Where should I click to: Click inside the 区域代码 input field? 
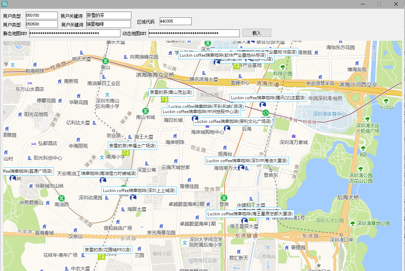(175, 21)
